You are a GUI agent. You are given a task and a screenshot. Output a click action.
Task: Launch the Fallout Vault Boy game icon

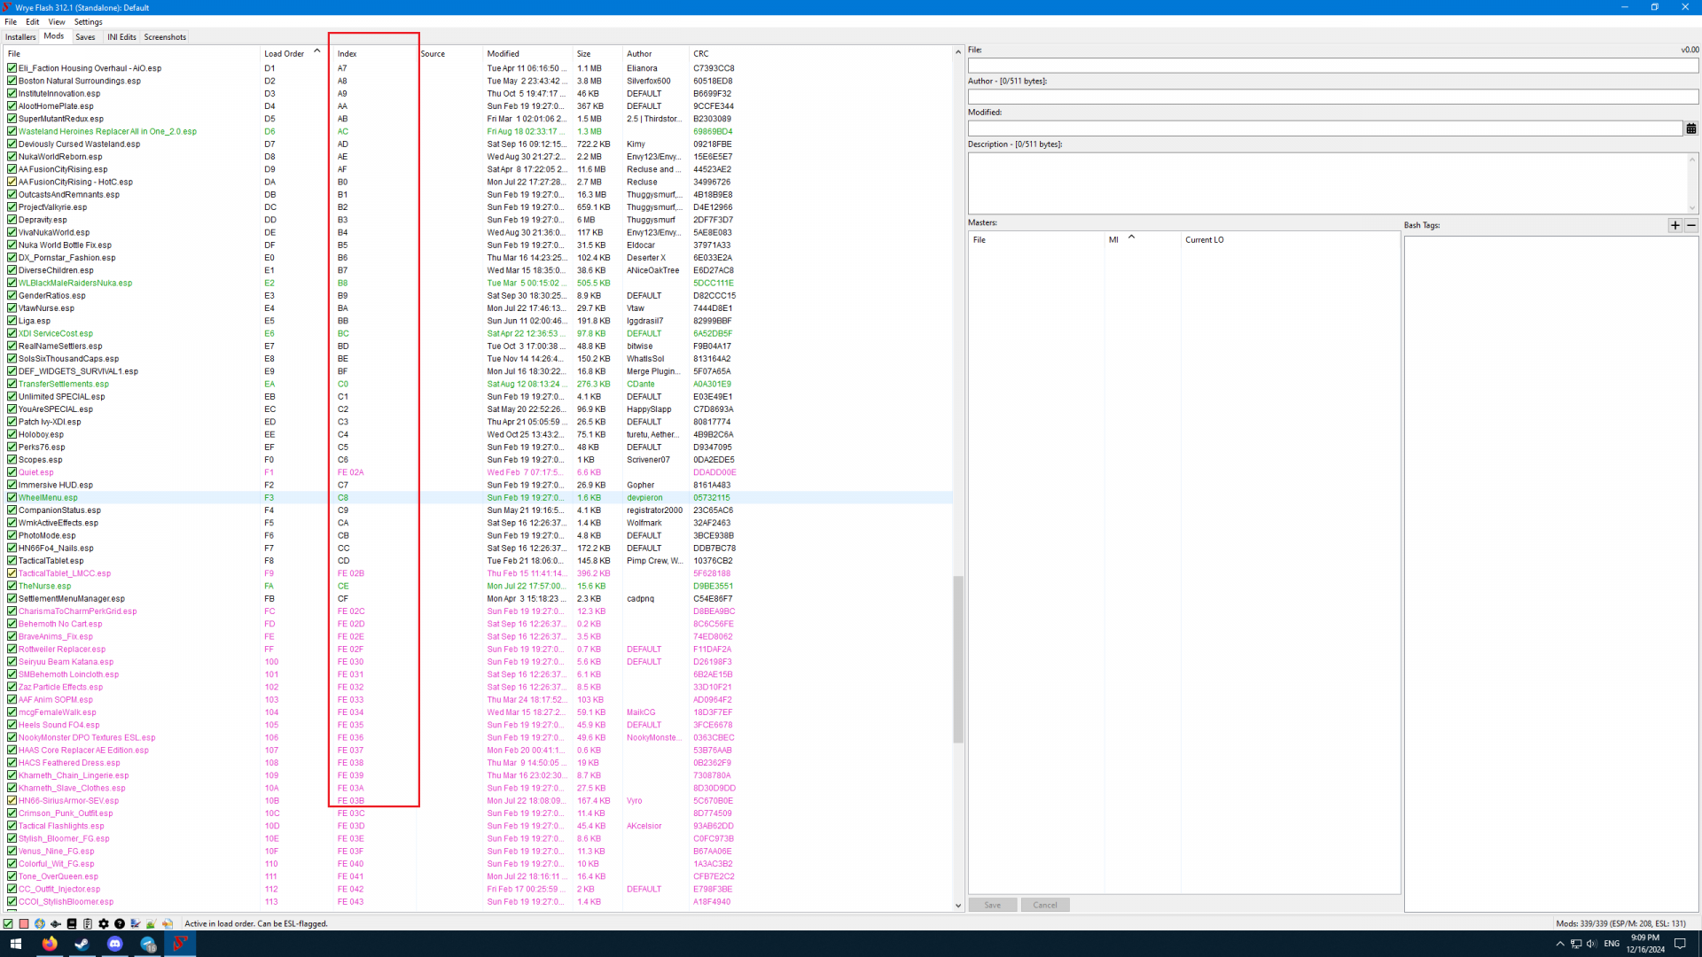tap(40, 923)
